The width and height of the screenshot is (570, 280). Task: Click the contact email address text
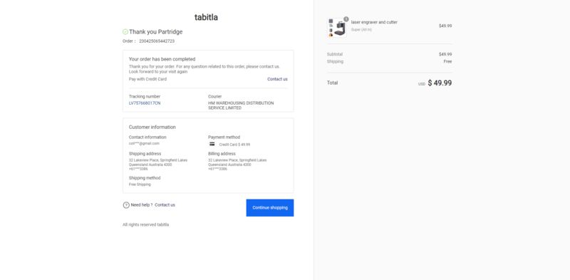(x=144, y=144)
